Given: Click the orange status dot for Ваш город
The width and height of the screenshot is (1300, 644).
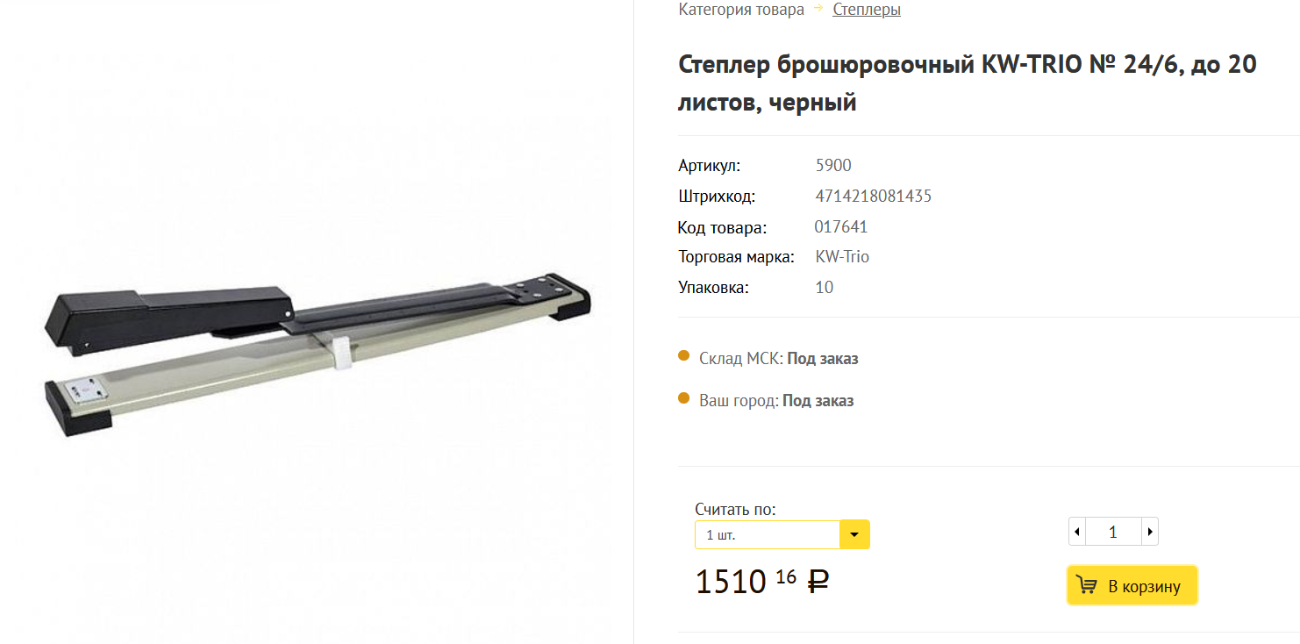Looking at the screenshot, I should 684,397.
